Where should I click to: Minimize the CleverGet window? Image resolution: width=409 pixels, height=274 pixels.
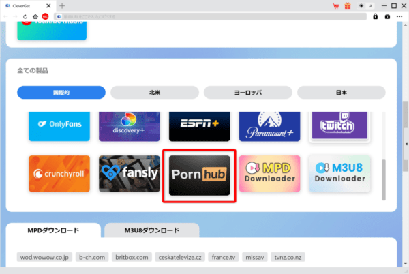(x=384, y=5)
